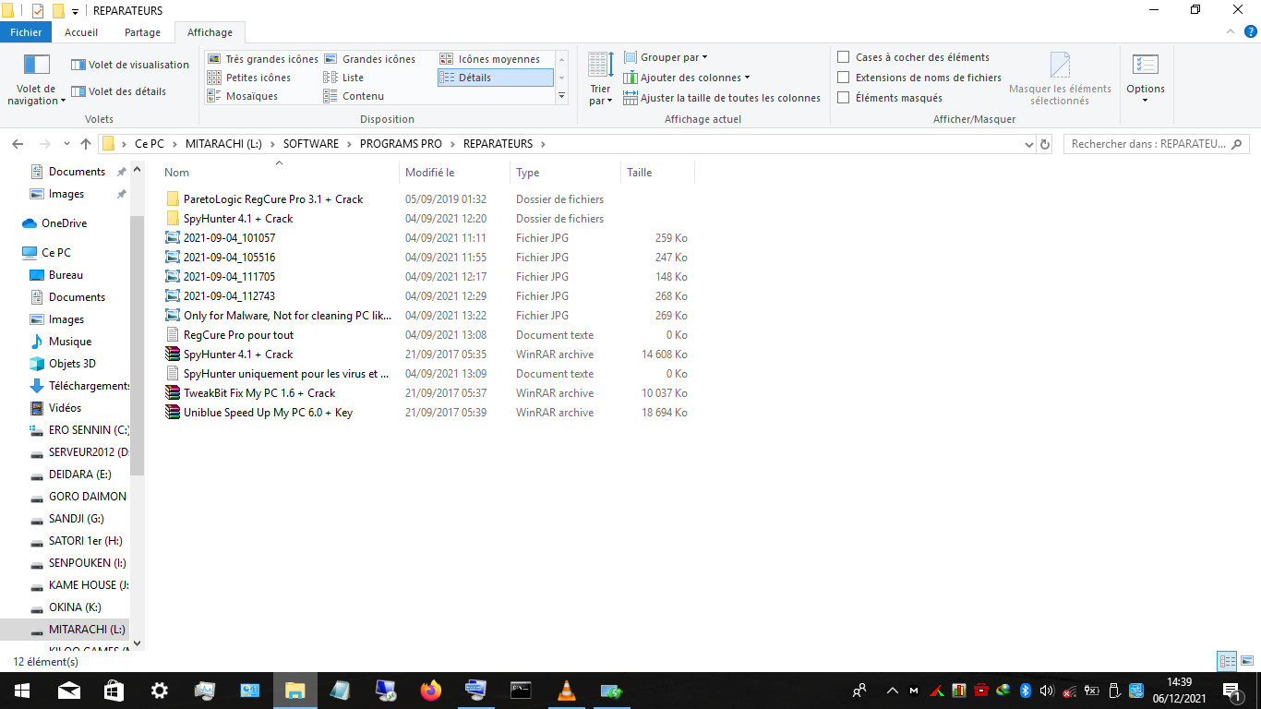
Task: Open Musique in the navigation pane
Action: tap(70, 342)
